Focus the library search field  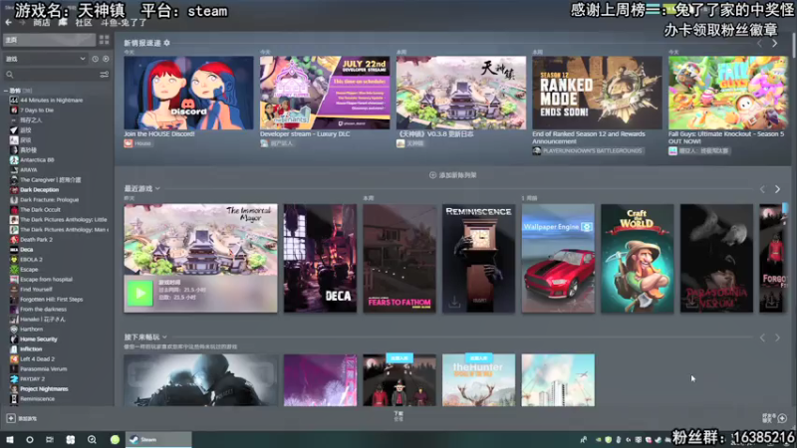point(51,75)
